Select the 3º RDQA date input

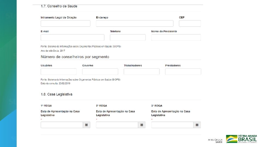[x=172, y=125]
